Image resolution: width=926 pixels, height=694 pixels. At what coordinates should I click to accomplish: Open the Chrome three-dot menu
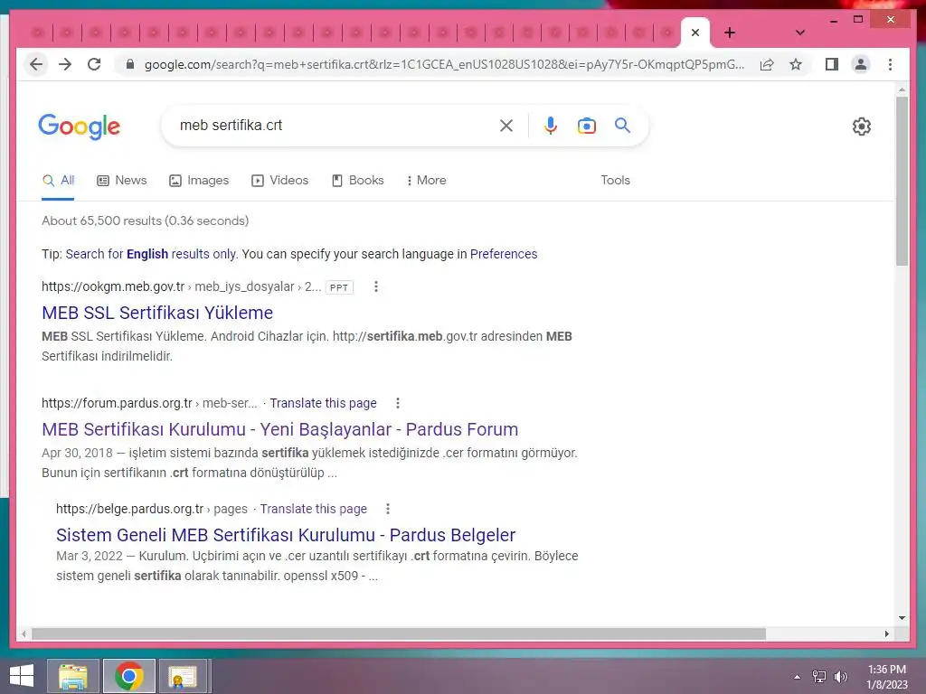pos(890,64)
